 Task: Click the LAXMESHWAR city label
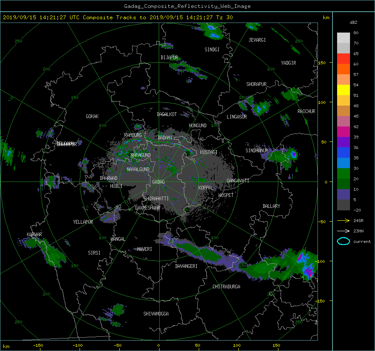point(147,208)
